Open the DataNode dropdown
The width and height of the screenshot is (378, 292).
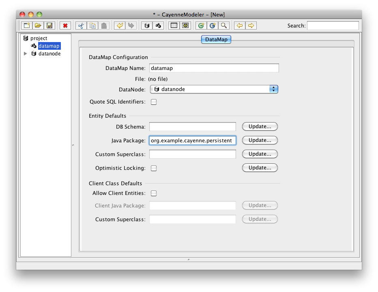[x=214, y=89]
